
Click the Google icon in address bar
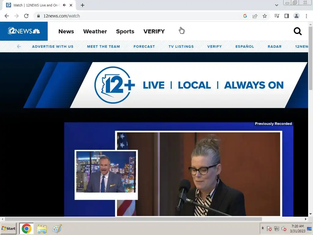coord(245,16)
